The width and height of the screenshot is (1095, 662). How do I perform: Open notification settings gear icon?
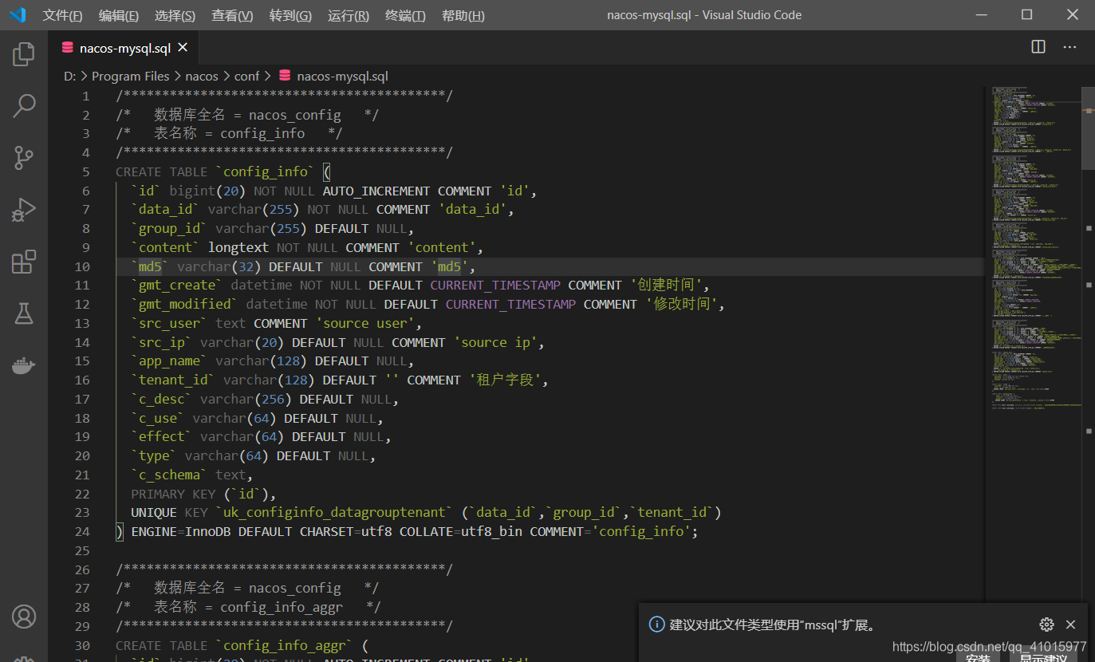click(1047, 625)
